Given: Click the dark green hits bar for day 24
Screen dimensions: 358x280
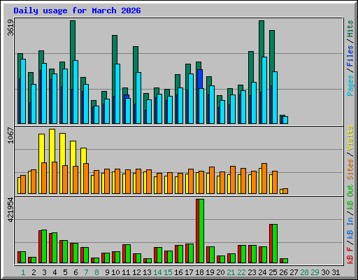Looking at the screenshot, I should click(262, 38).
